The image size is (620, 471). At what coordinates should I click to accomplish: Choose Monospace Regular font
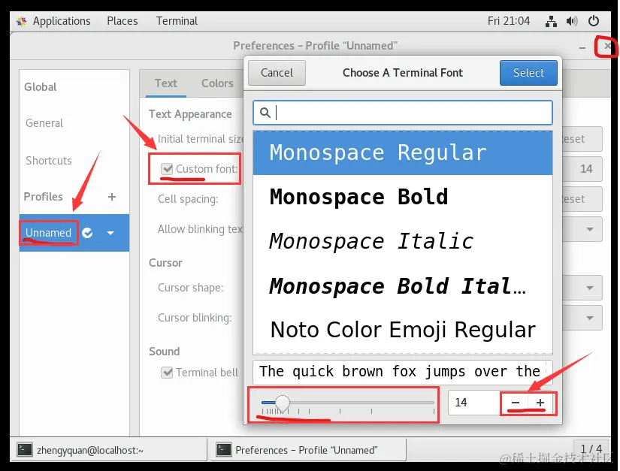tap(403, 153)
